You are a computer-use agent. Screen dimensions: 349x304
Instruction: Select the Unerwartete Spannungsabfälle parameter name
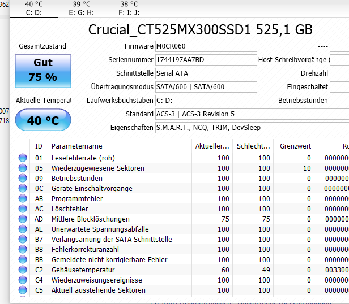click(100, 229)
